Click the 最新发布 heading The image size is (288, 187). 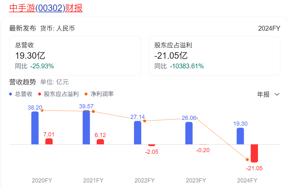pyautogui.click(x=23, y=28)
